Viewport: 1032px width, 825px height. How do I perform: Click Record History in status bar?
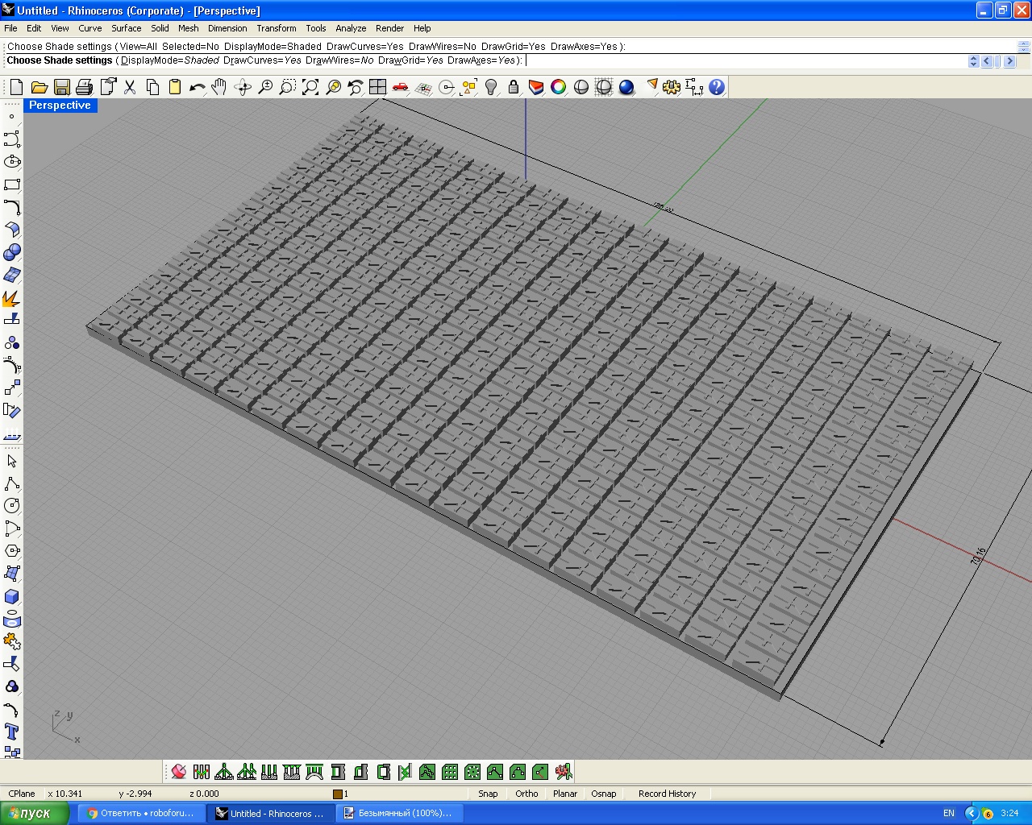point(667,794)
